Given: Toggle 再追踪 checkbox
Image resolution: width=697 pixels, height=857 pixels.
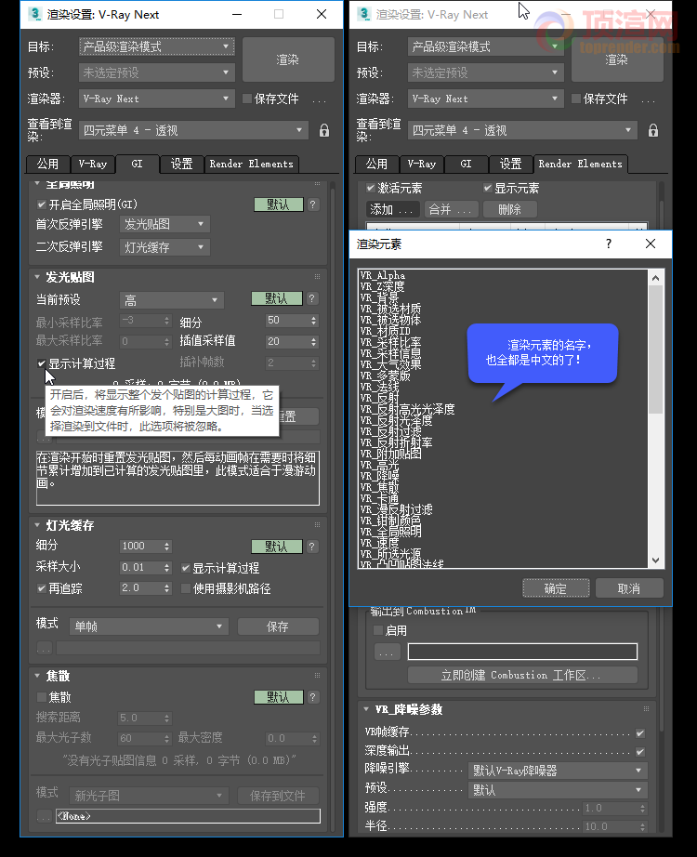Looking at the screenshot, I should pos(42,588).
